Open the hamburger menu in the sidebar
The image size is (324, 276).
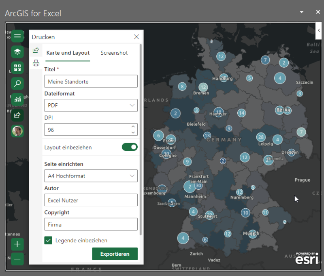[x=17, y=36]
